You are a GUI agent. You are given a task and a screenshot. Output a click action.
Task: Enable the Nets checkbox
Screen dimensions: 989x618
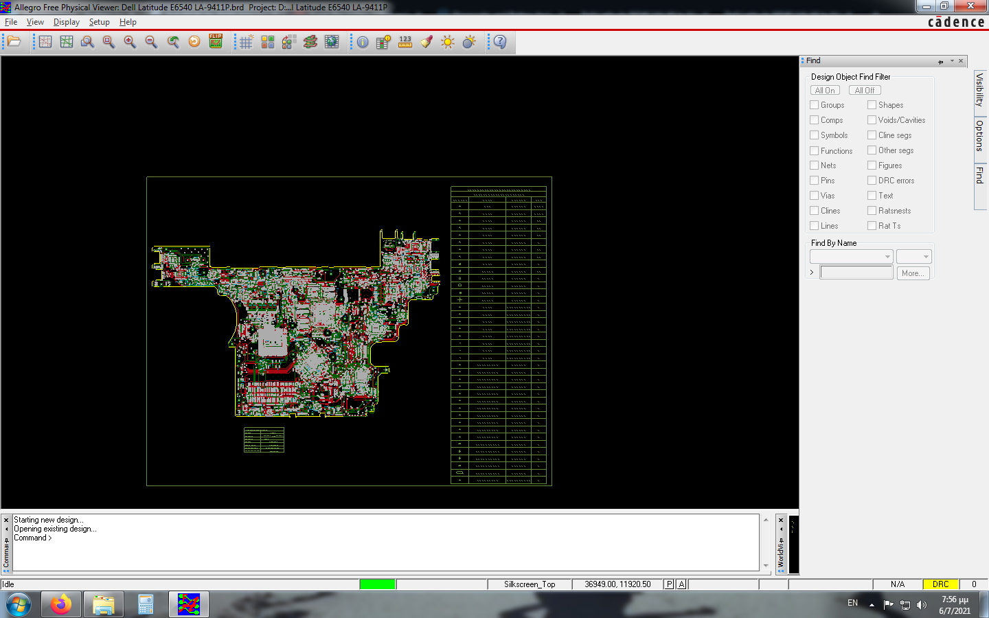click(815, 165)
